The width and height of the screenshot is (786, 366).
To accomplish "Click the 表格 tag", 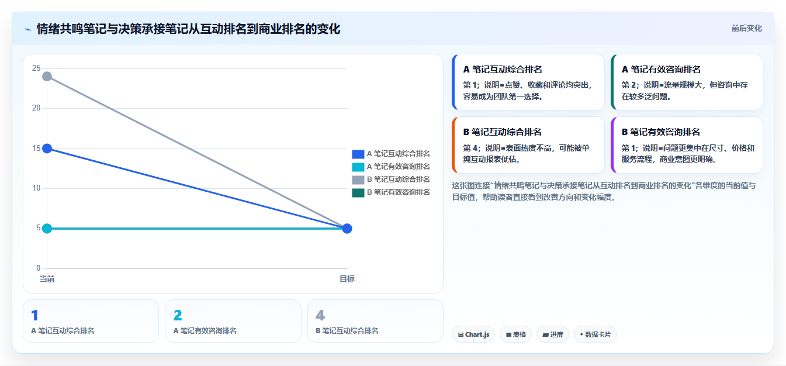I will coord(515,334).
